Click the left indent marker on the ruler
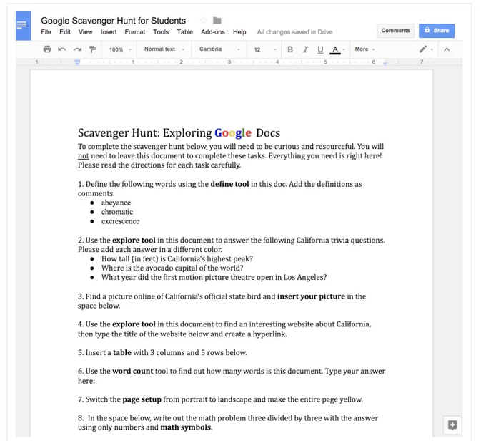Image resolution: width=486 pixels, height=441 pixels. [x=77, y=62]
